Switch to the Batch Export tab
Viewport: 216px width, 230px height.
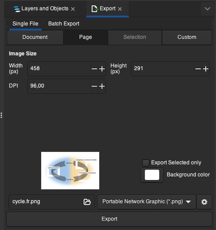[64, 24]
